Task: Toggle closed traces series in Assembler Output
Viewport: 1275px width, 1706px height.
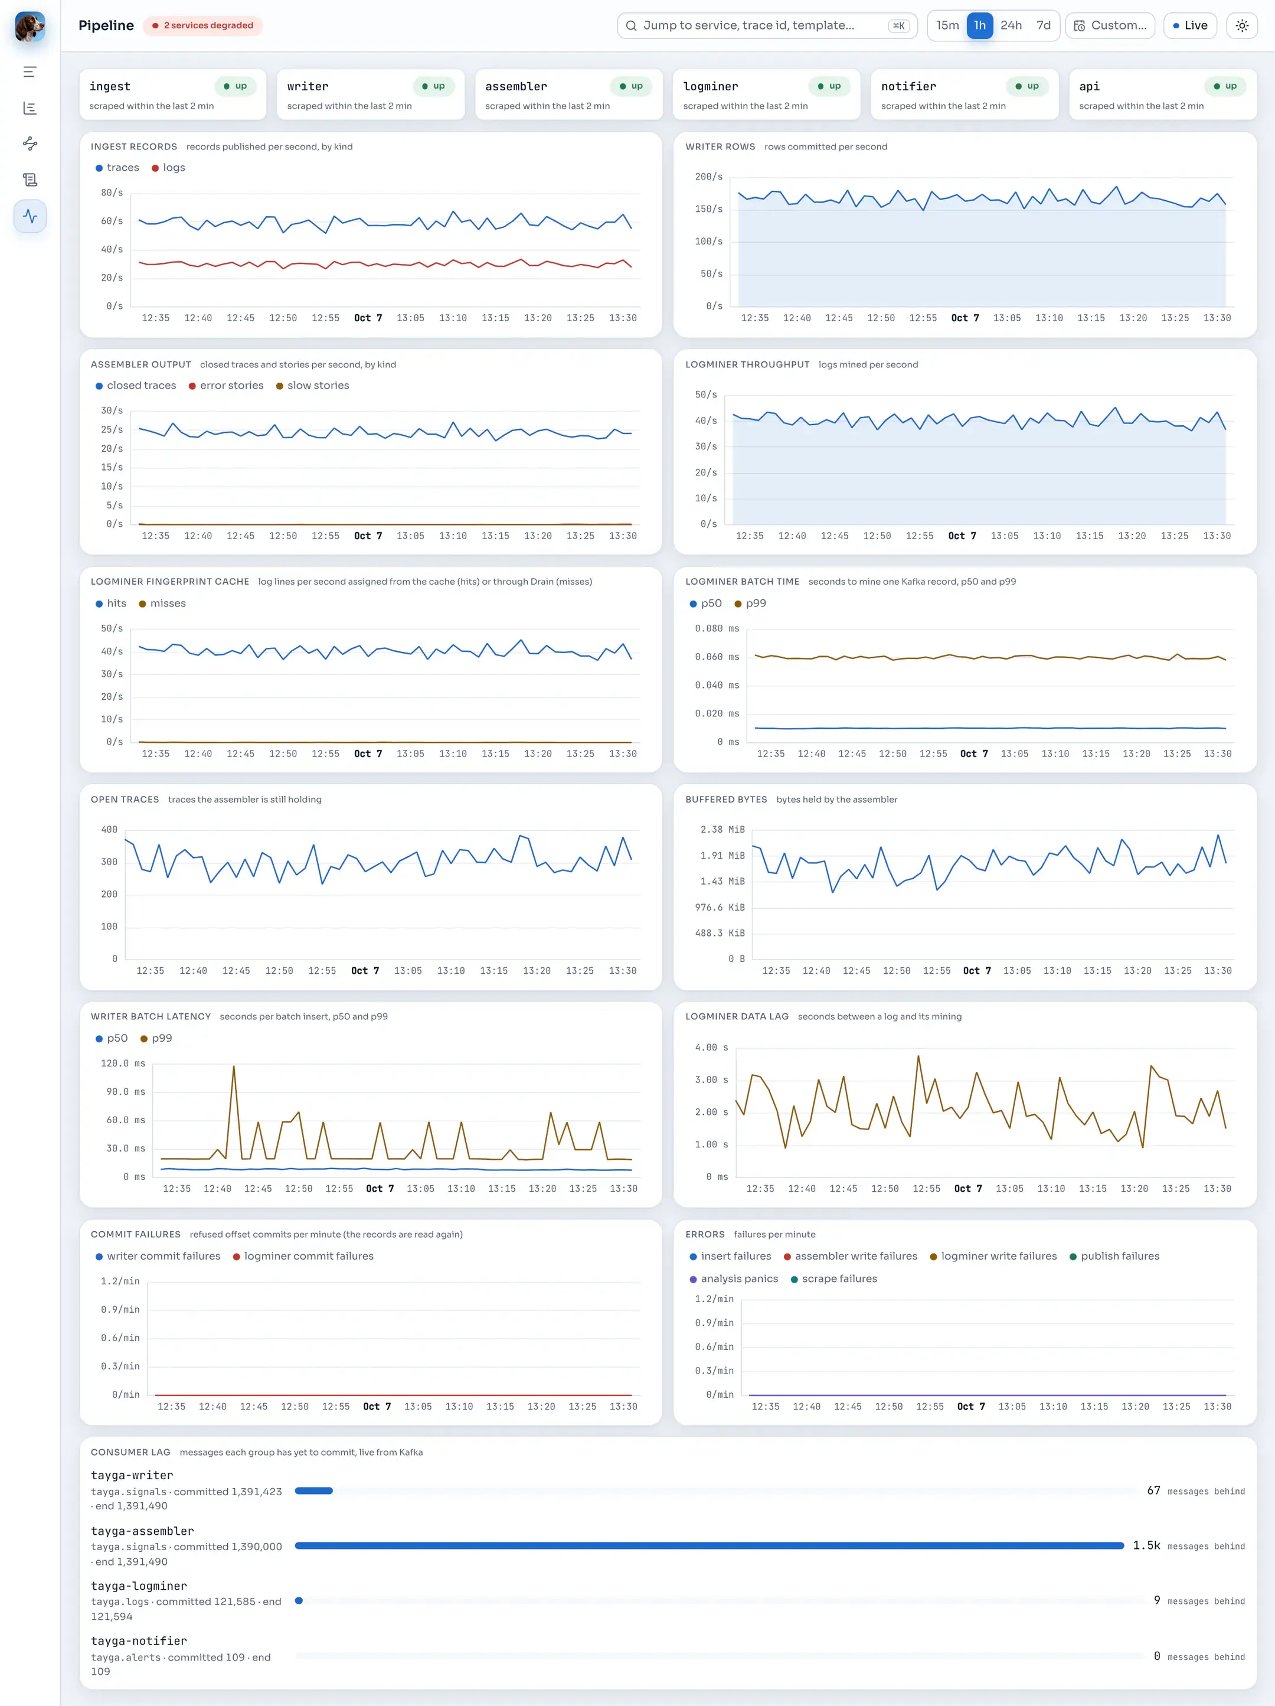Action: (x=136, y=386)
